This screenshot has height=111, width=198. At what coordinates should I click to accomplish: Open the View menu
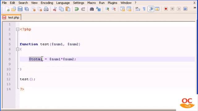pyautogui.click(x=34, y=3)
